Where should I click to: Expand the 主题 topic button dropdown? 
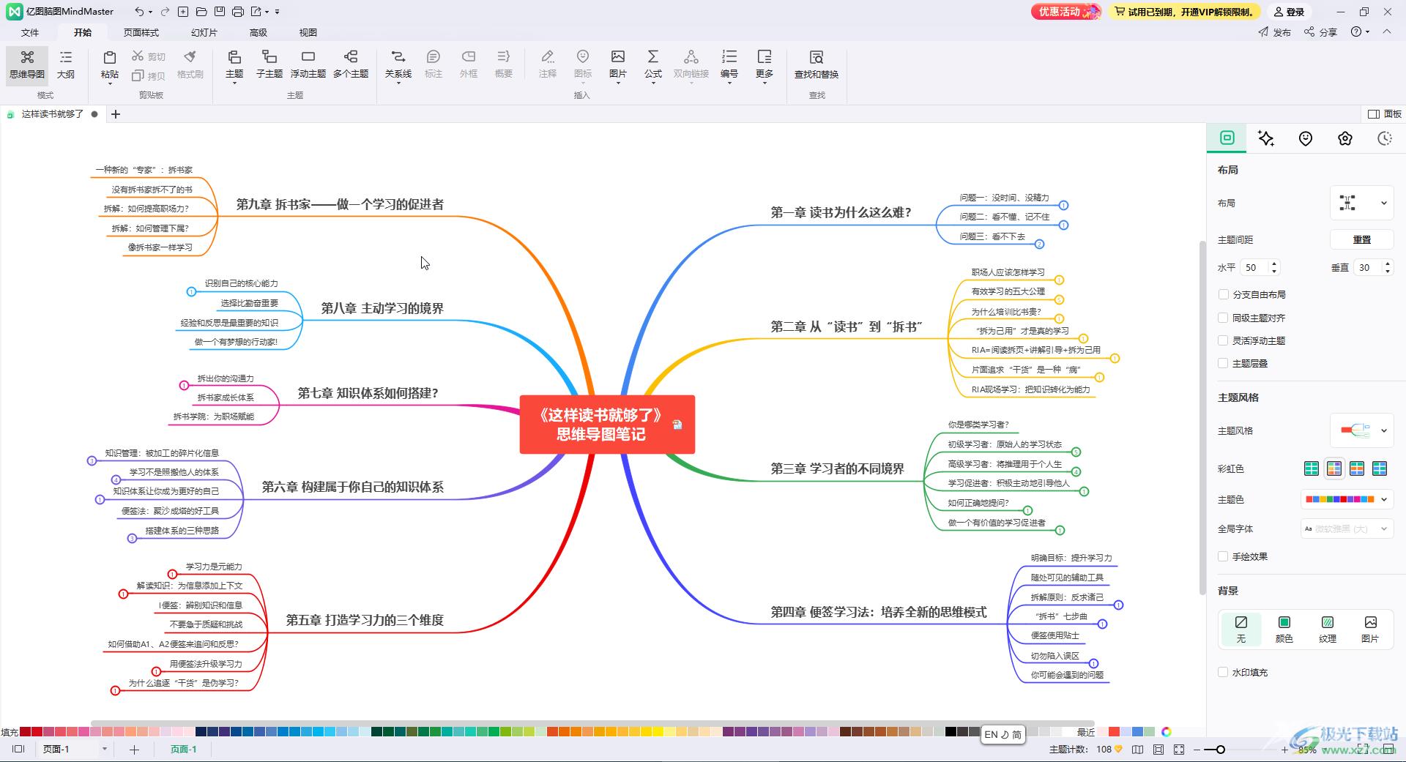pos(234,83)
